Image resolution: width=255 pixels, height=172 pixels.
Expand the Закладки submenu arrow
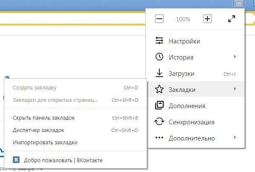coord(235,89)
